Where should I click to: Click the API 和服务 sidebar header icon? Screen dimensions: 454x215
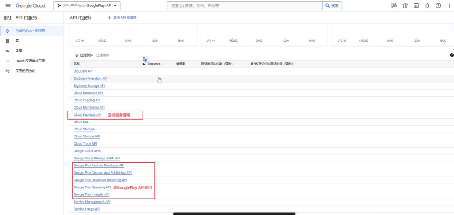(8, 18)
